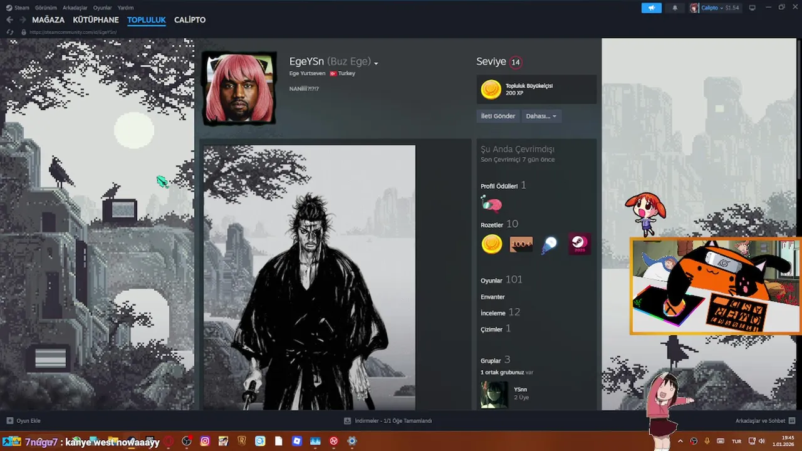Open the YSnn group name

[x=520, y=390]
